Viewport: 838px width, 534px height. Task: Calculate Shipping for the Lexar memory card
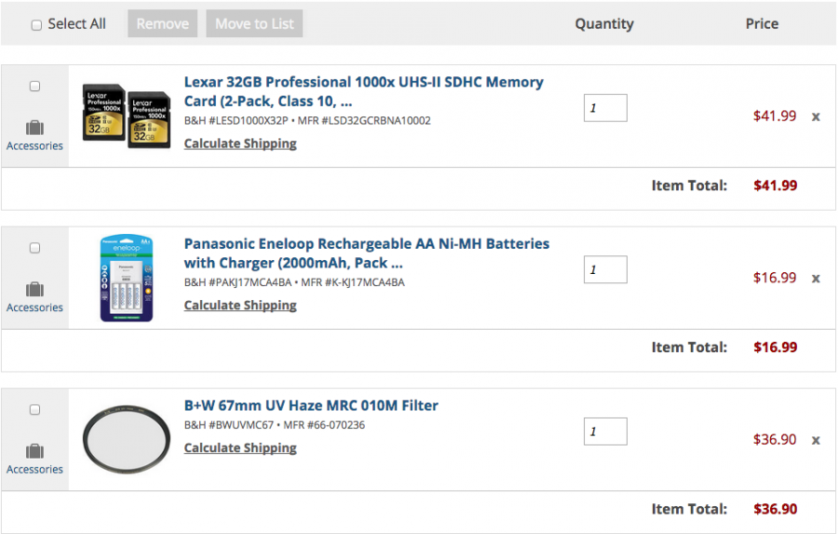pyautogui.click(x=240, y=144)
